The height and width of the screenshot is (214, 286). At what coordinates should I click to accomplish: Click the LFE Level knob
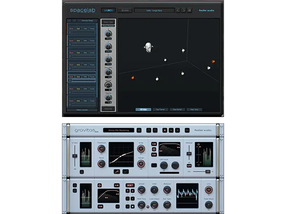[163, 165]
